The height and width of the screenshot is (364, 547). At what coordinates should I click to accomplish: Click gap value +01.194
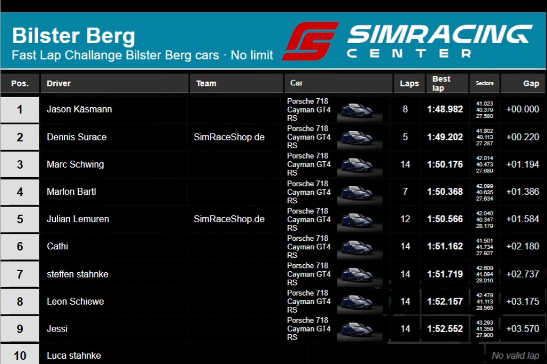coord(523,164)
